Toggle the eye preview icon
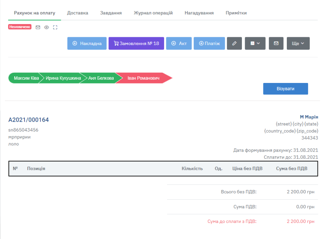 coord(46,27)
